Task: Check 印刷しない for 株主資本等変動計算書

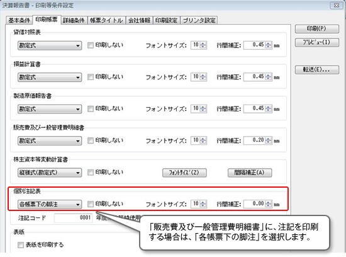Action: click(x=90, y=173)
